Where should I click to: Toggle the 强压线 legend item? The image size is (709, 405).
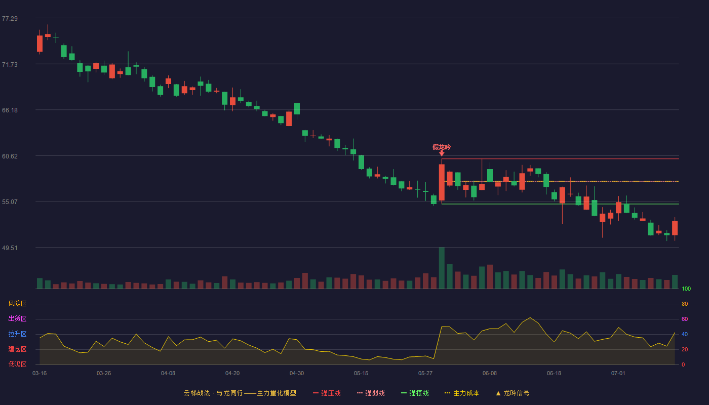327,393
